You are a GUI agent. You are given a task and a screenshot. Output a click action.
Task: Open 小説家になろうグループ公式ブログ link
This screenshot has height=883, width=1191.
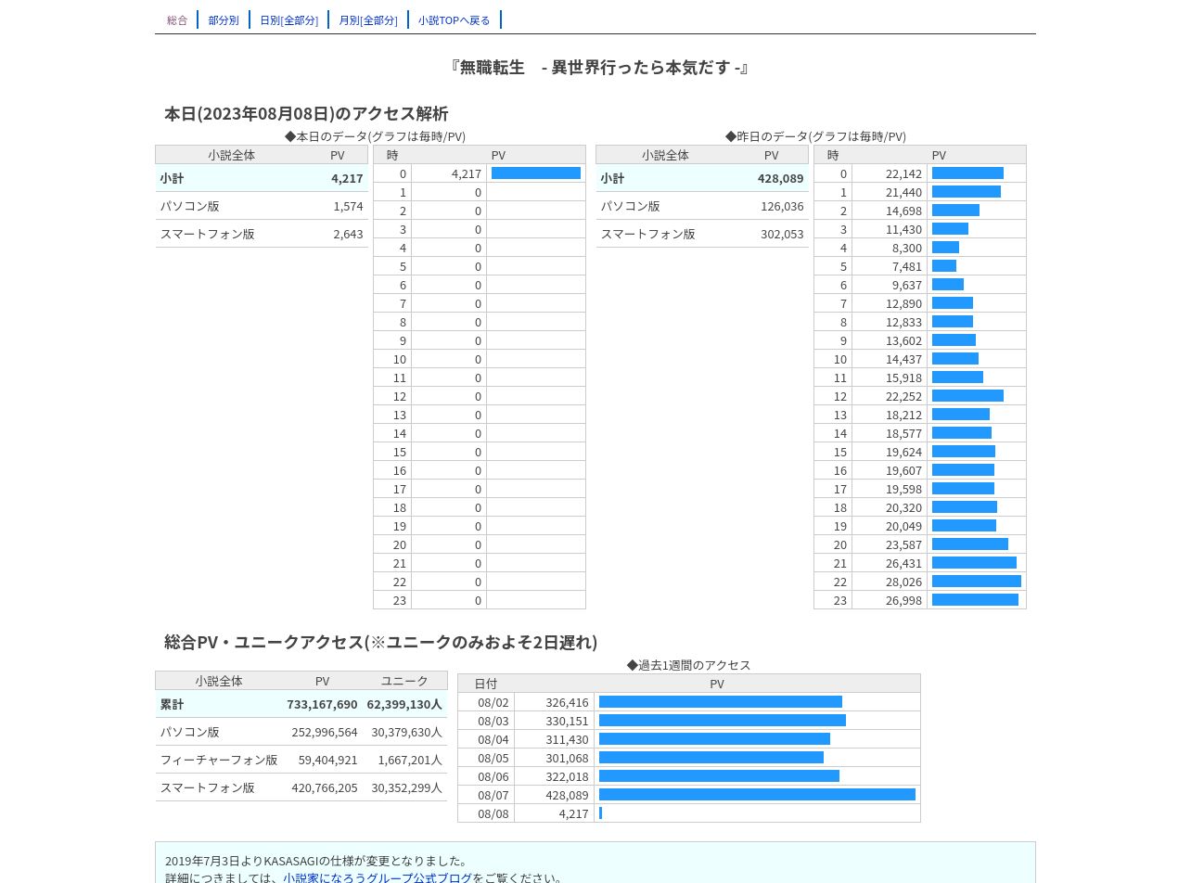coord(378,877)
